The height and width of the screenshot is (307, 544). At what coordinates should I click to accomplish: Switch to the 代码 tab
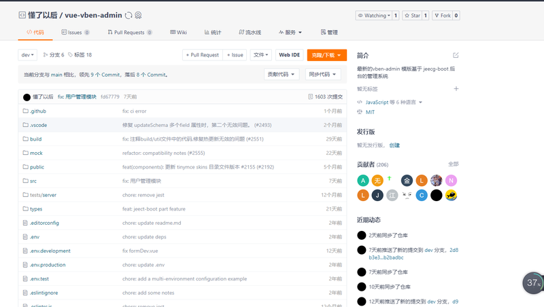pyautogui.click(x=35, y=32)
